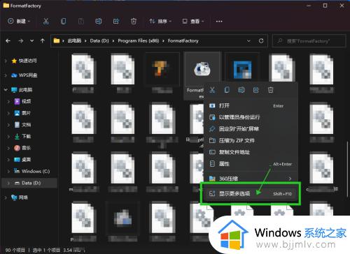
Task: Choose 固定到"开始"屏幕 from the context menu
Action: coord(251,129)
